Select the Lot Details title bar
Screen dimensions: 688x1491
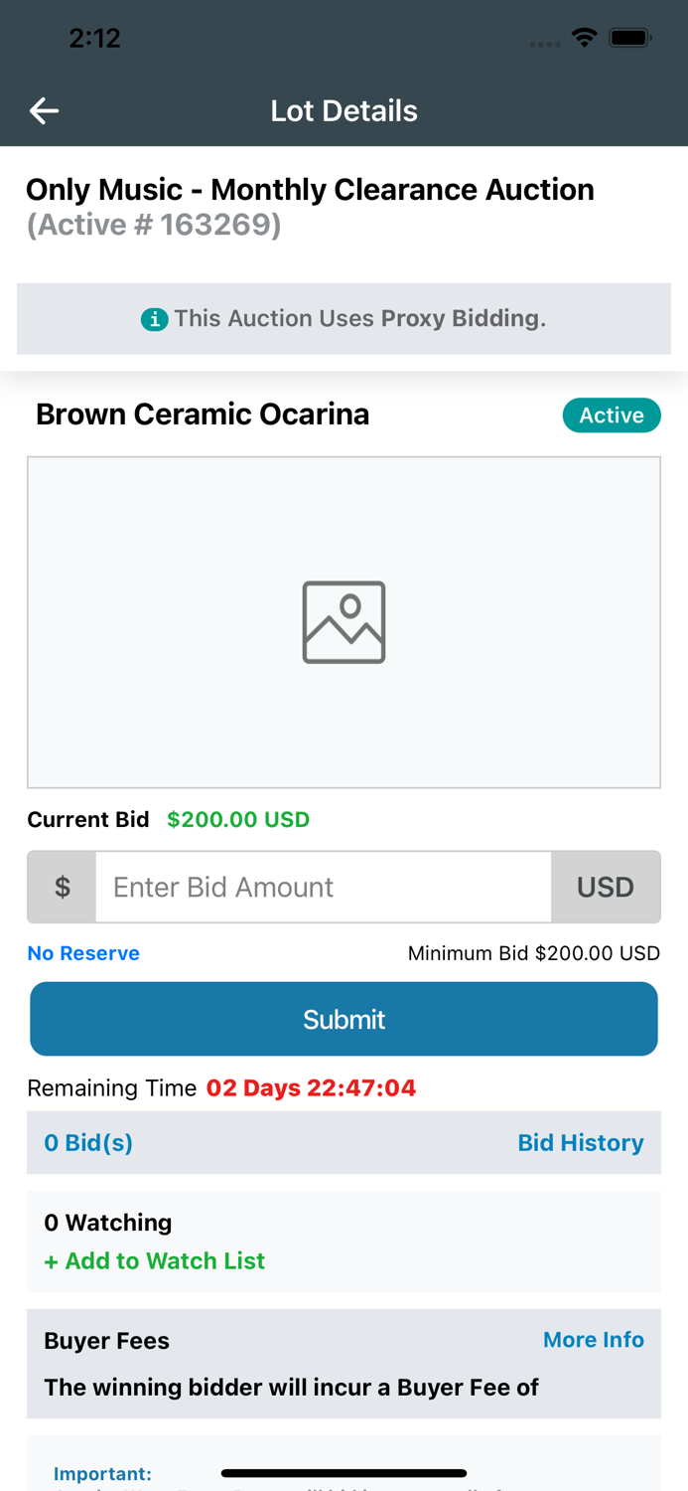[344, 110]
